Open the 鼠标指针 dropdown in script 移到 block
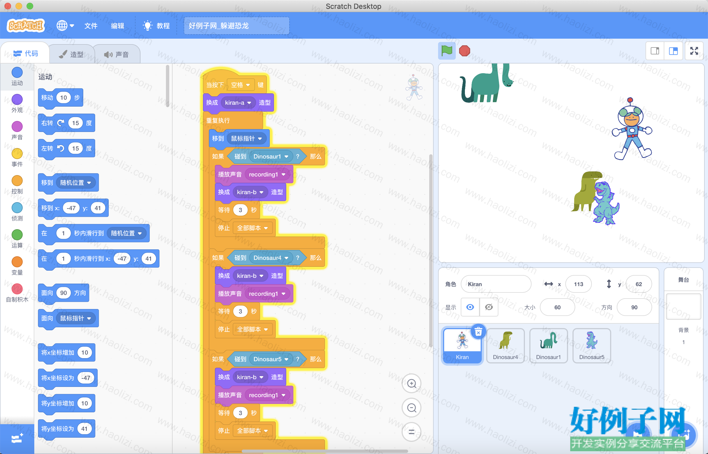 (x=246, y=139)
